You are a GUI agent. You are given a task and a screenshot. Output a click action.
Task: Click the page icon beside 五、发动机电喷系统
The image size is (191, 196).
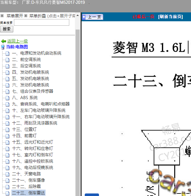8,79
